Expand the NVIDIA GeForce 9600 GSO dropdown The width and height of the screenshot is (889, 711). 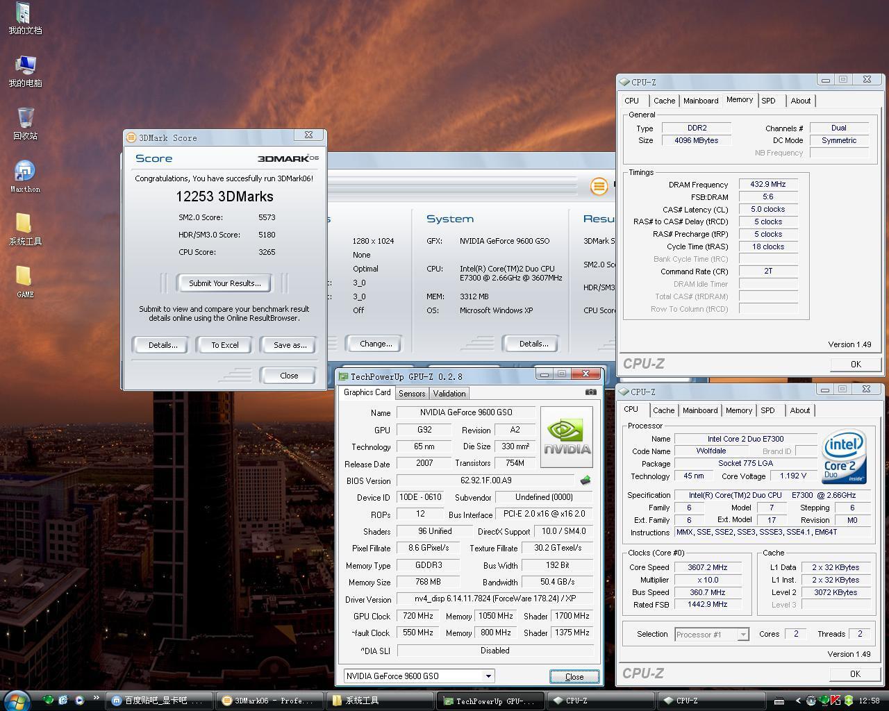[488, 676]
